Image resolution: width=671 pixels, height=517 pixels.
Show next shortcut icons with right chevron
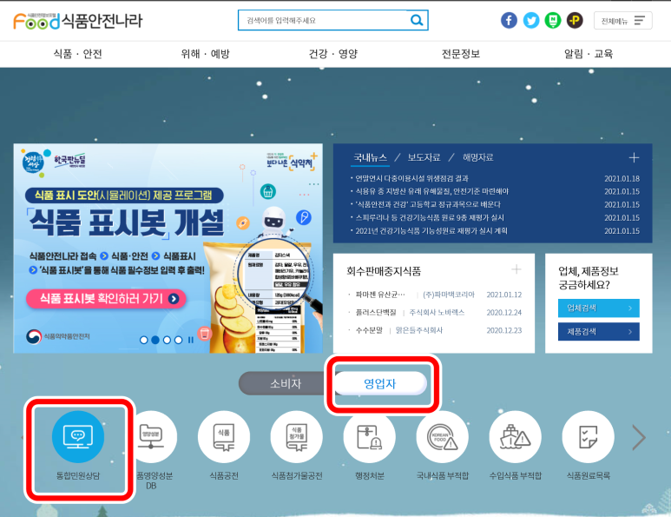639,437
